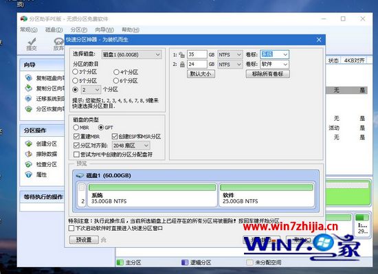This screenshot has width=378, height=274.
Task: Click the lock icon next to partition 2
Action: [x=182, y=65]
